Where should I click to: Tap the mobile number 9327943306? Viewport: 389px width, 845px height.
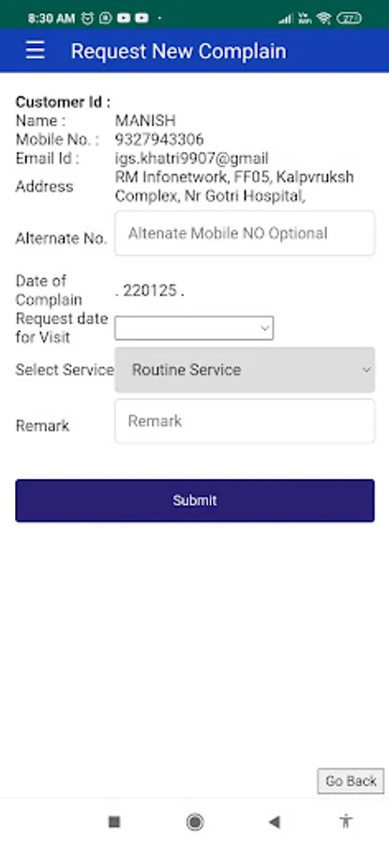coord(159,140)
